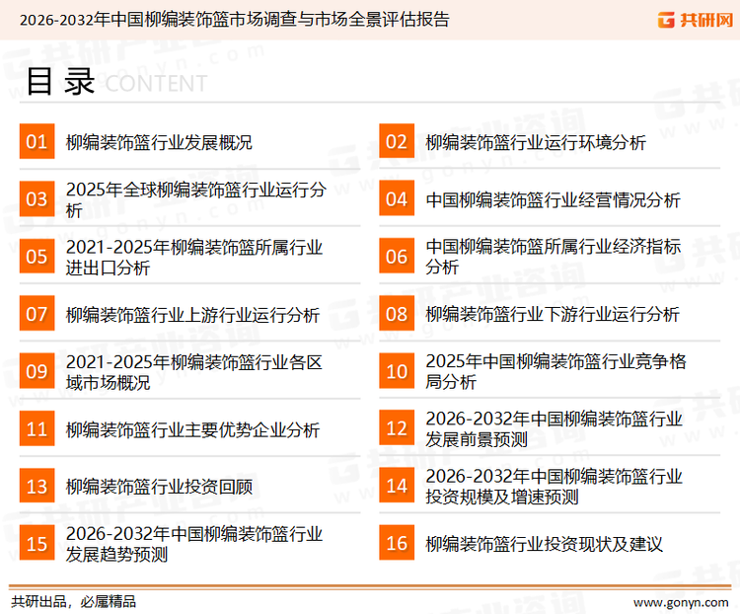The height and width of the screenshot is (614, 740).
Task: Click the orange 03 number box
Action: coord(37,198)
